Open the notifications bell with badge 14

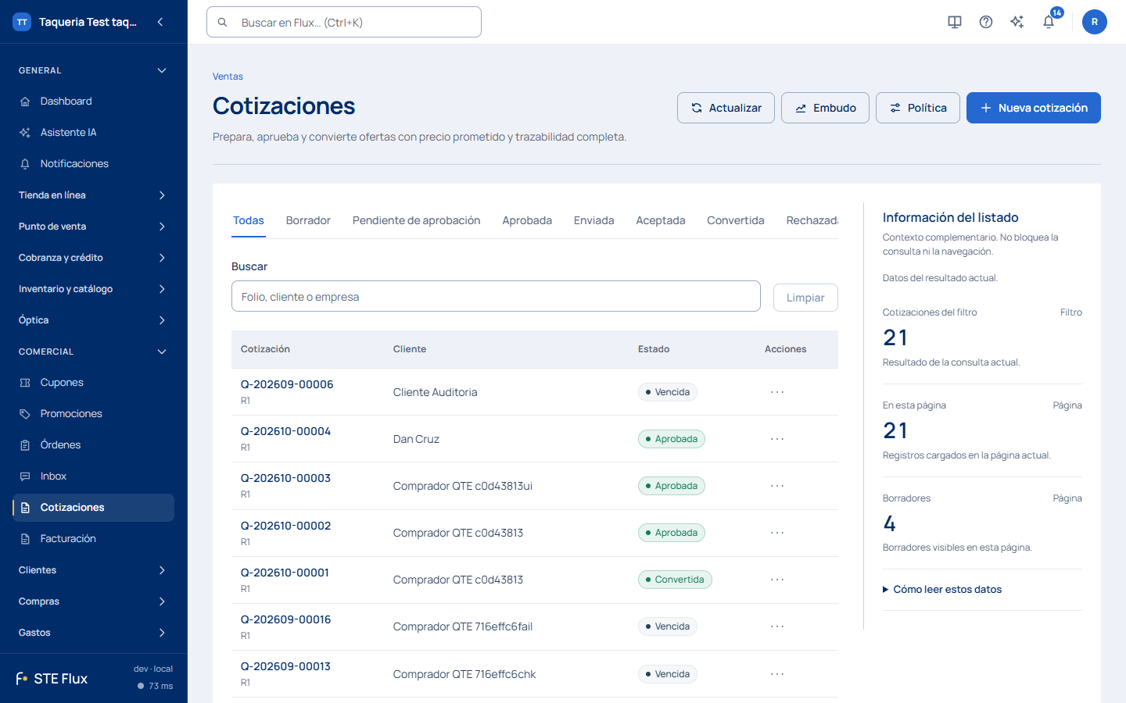pos(1049,22)
